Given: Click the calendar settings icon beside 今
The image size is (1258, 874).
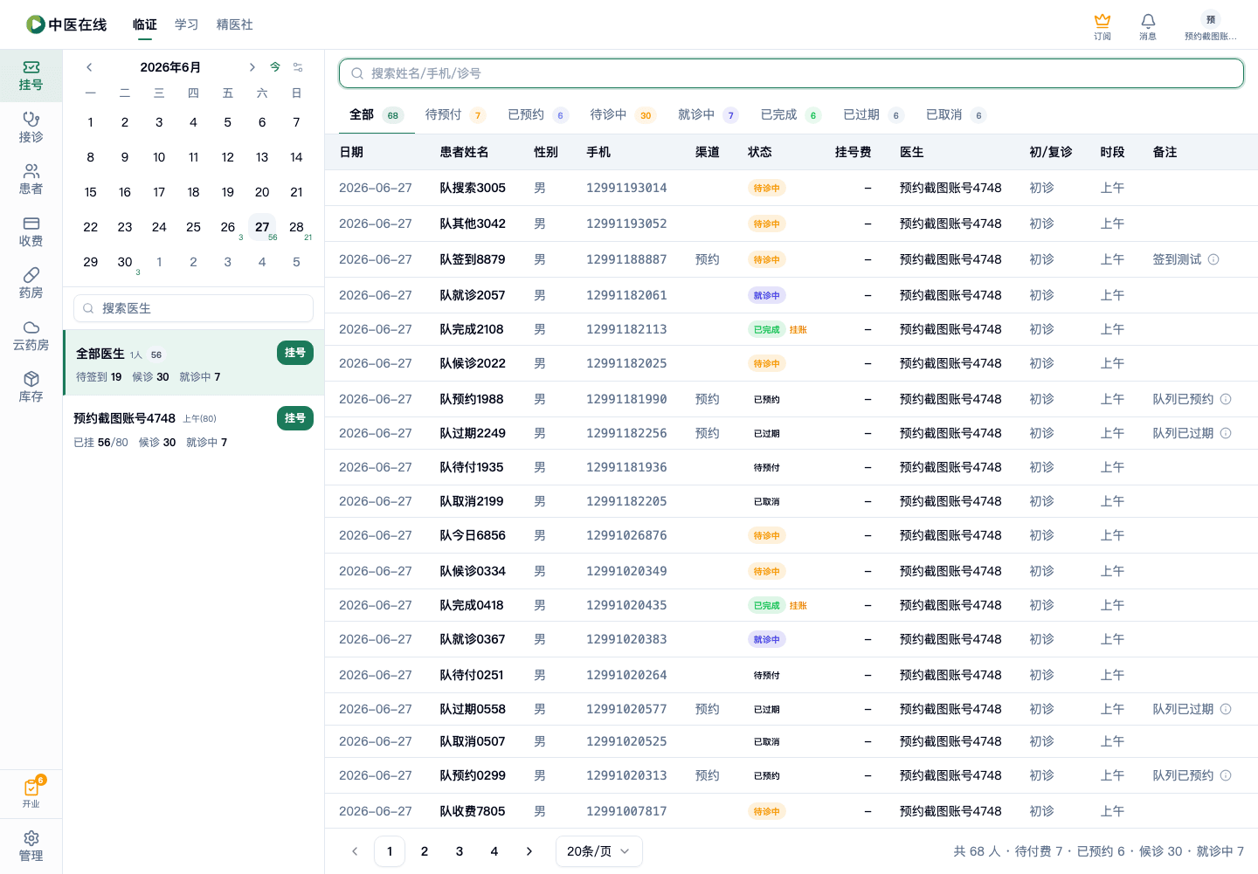Looking at the screenshot, I should [x=298, y=67].
